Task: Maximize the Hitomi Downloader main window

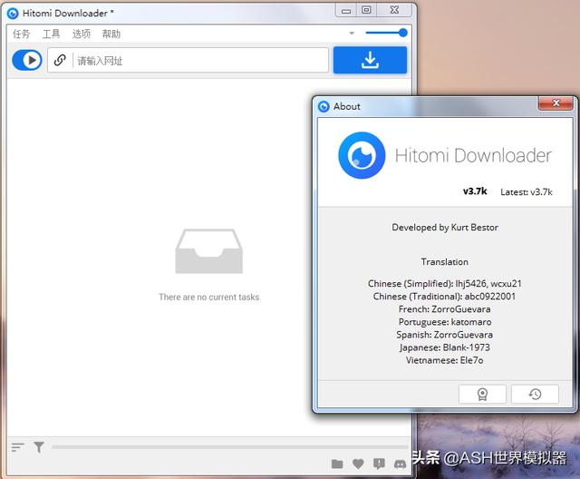Action: click(366, 10)
